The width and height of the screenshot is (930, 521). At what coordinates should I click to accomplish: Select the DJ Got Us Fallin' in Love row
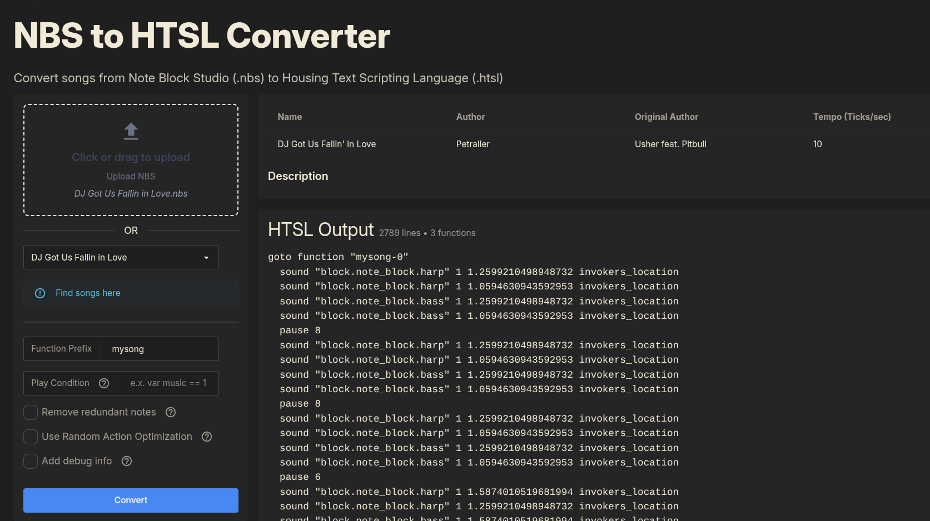point(327,144)
